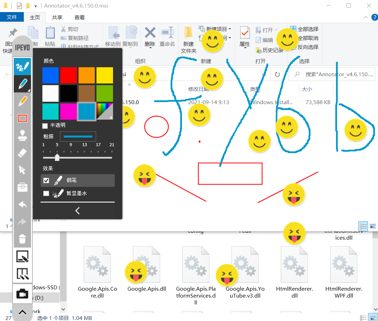The image size is (378, 321).
Task: Select the eraser tool
Action: 22,153
